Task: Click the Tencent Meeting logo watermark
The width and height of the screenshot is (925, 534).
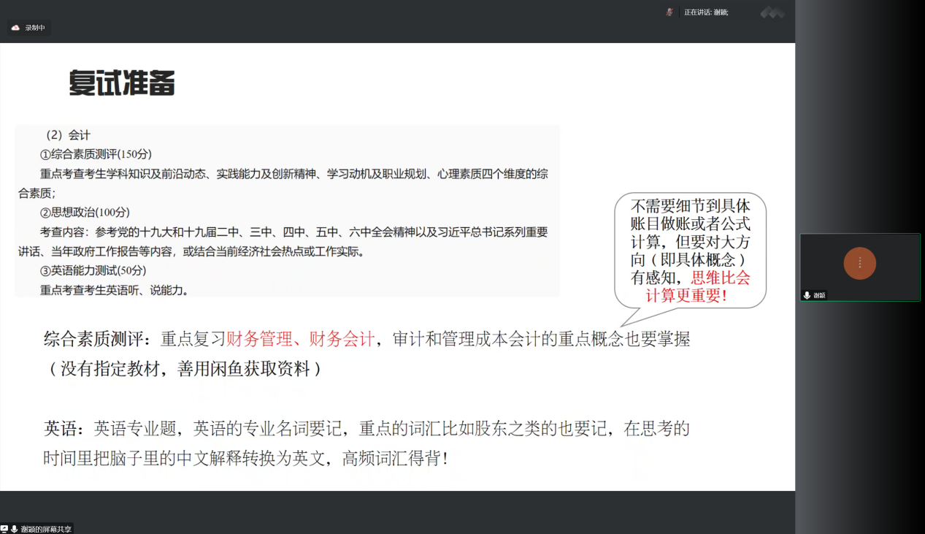Action: (772, 12)
